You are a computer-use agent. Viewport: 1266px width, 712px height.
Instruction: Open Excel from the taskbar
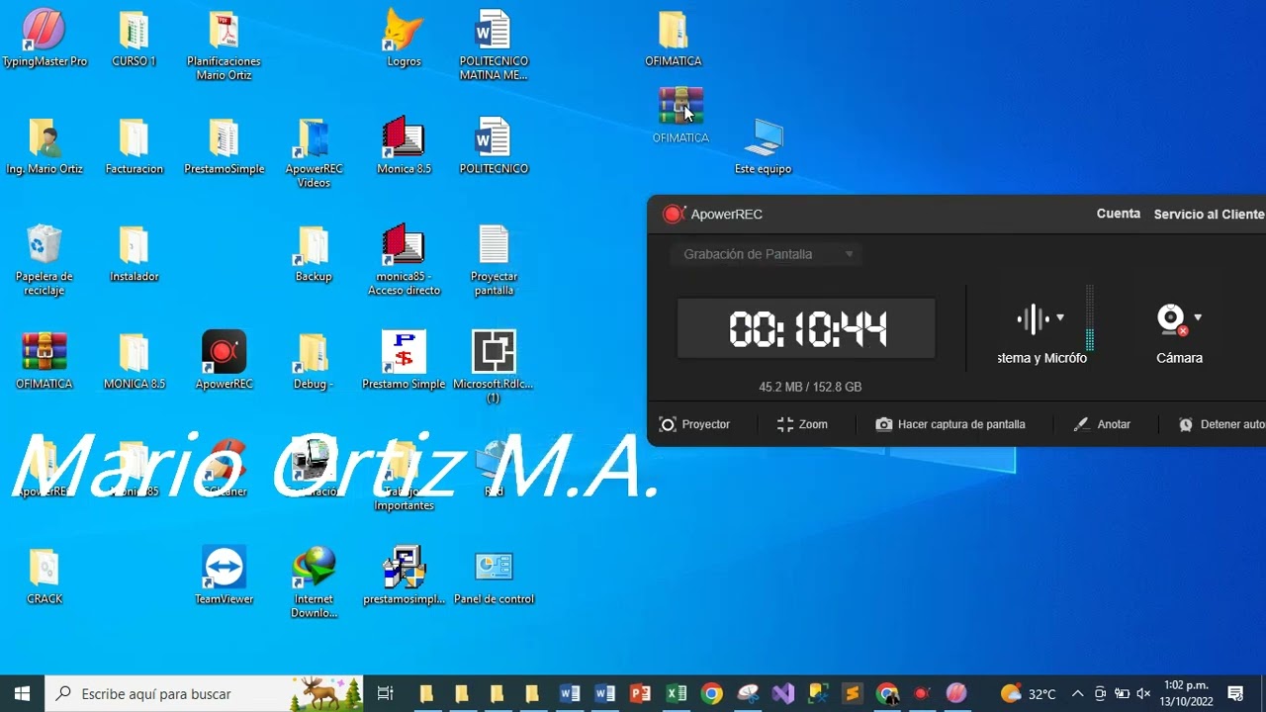tap(676, 693)
